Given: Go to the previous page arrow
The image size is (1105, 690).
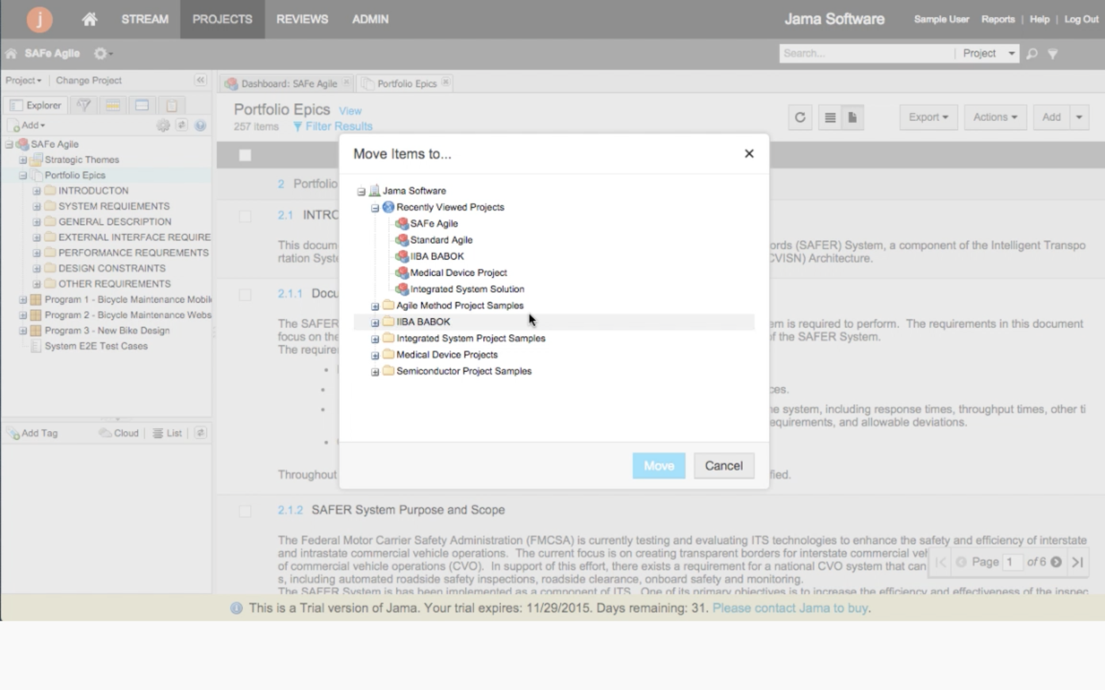Looking at the screenshot, I should click(961, 562).
